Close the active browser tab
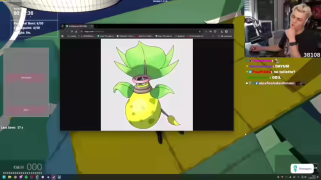The image size is (321, 180). click(92, 26)
